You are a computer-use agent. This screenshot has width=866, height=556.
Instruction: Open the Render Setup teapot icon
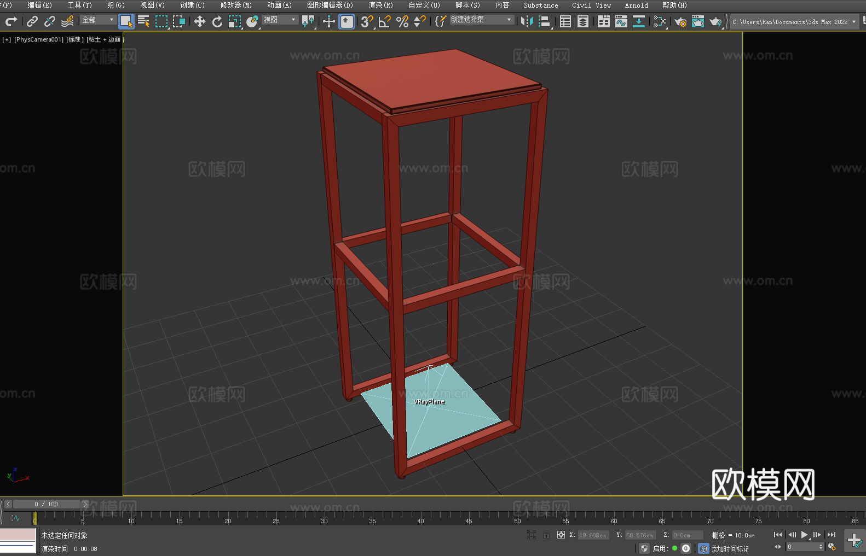680,21
